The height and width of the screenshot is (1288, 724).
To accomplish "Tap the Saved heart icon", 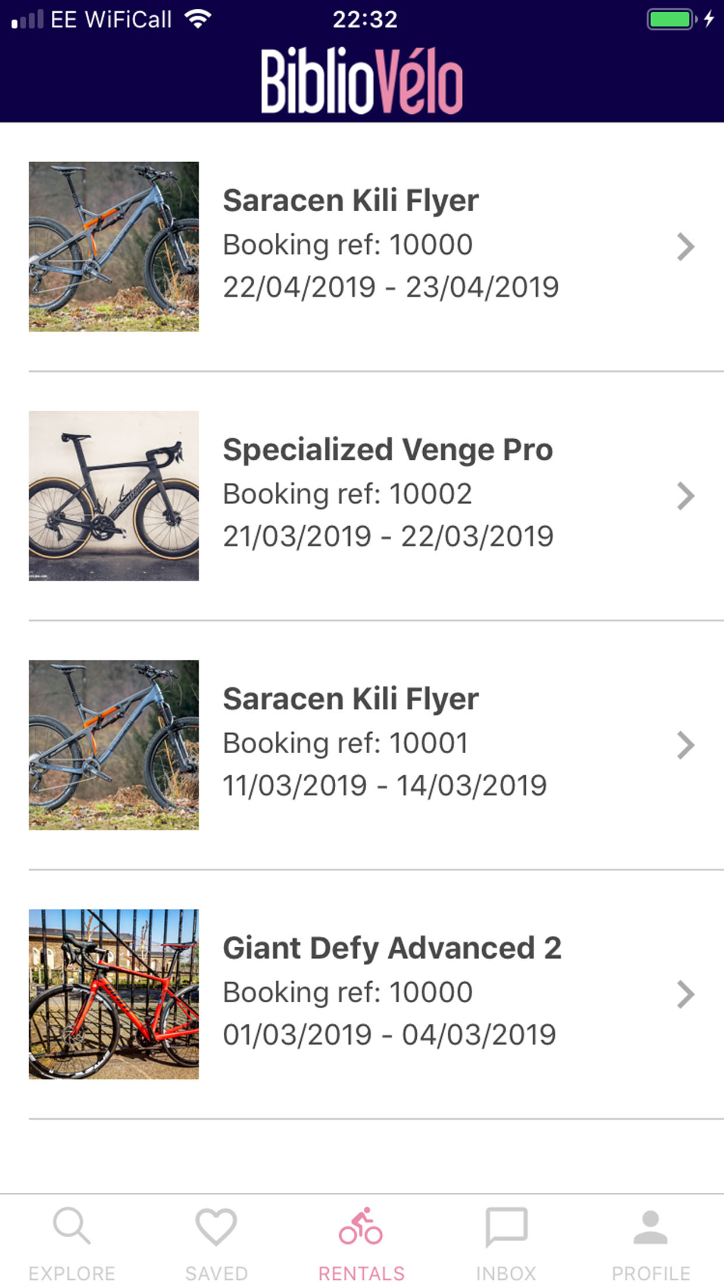I will (216, 1226).
